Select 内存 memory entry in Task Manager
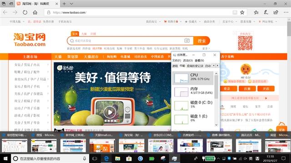Screen dimensions: 291x163 [x=193, y=91]
